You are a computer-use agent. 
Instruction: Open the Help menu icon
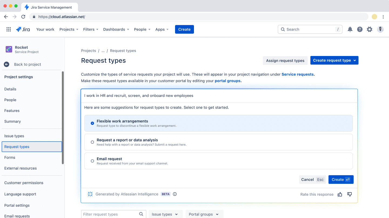pyautogui.click(x=360, y=29)
